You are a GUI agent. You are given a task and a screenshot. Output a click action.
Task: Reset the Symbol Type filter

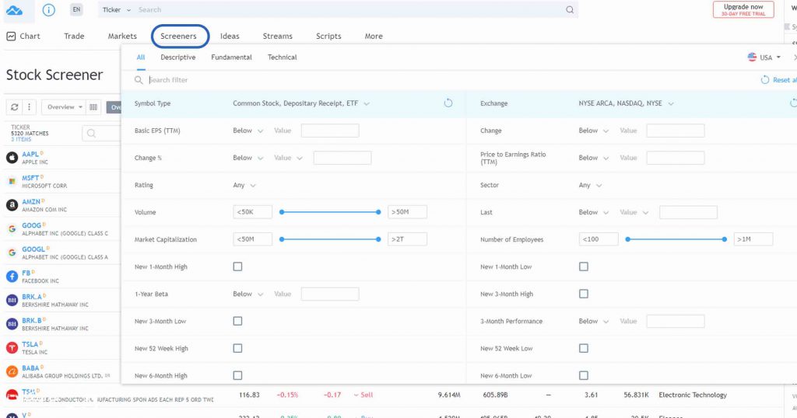tap(448, 103)
